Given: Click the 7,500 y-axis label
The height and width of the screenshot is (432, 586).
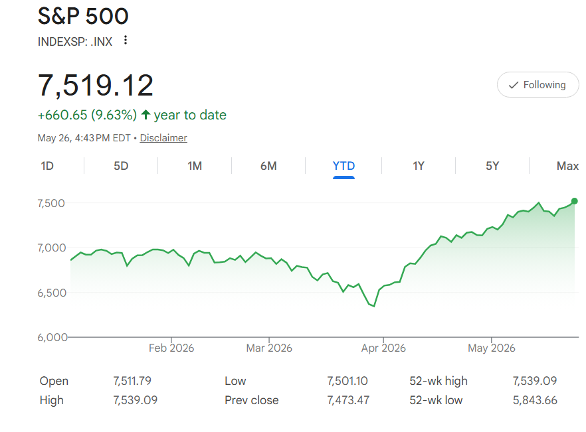Looking at the screenshot, I should pos(51,203).
